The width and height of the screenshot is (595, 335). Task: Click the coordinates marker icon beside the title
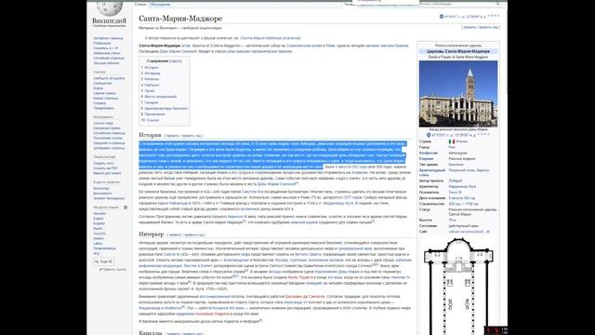[x=442, y=17]
